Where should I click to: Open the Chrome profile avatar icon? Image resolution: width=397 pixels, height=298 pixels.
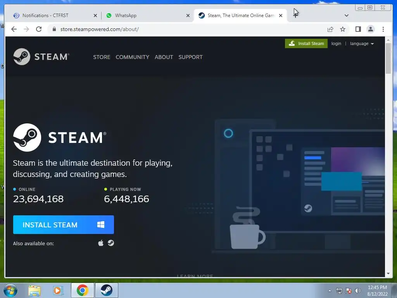pyautogui.click(x=371, y=29)
